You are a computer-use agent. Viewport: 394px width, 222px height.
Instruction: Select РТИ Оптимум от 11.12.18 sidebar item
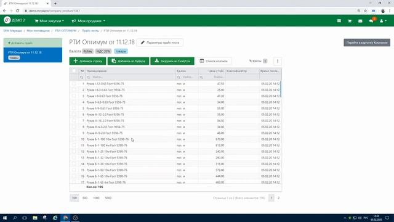33,55
